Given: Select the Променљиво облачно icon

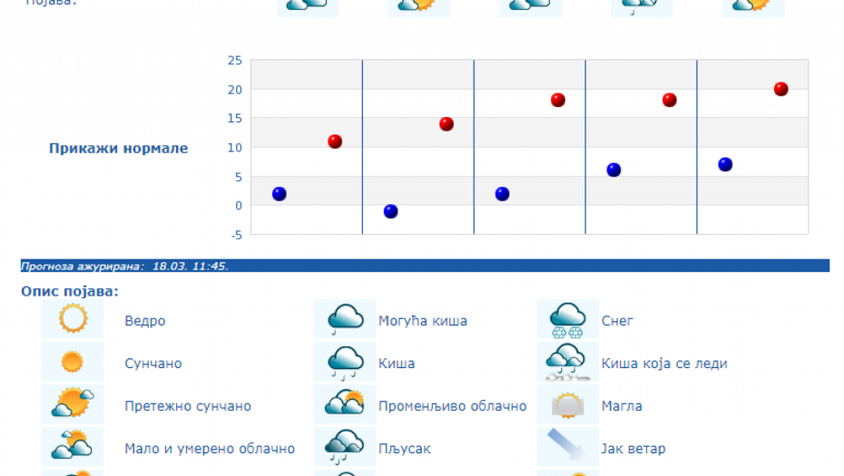Looking at the screenshot, I should 345,405.
